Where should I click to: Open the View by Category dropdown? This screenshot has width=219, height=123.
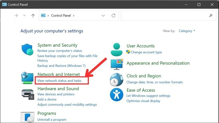click(x=187, y=31)
